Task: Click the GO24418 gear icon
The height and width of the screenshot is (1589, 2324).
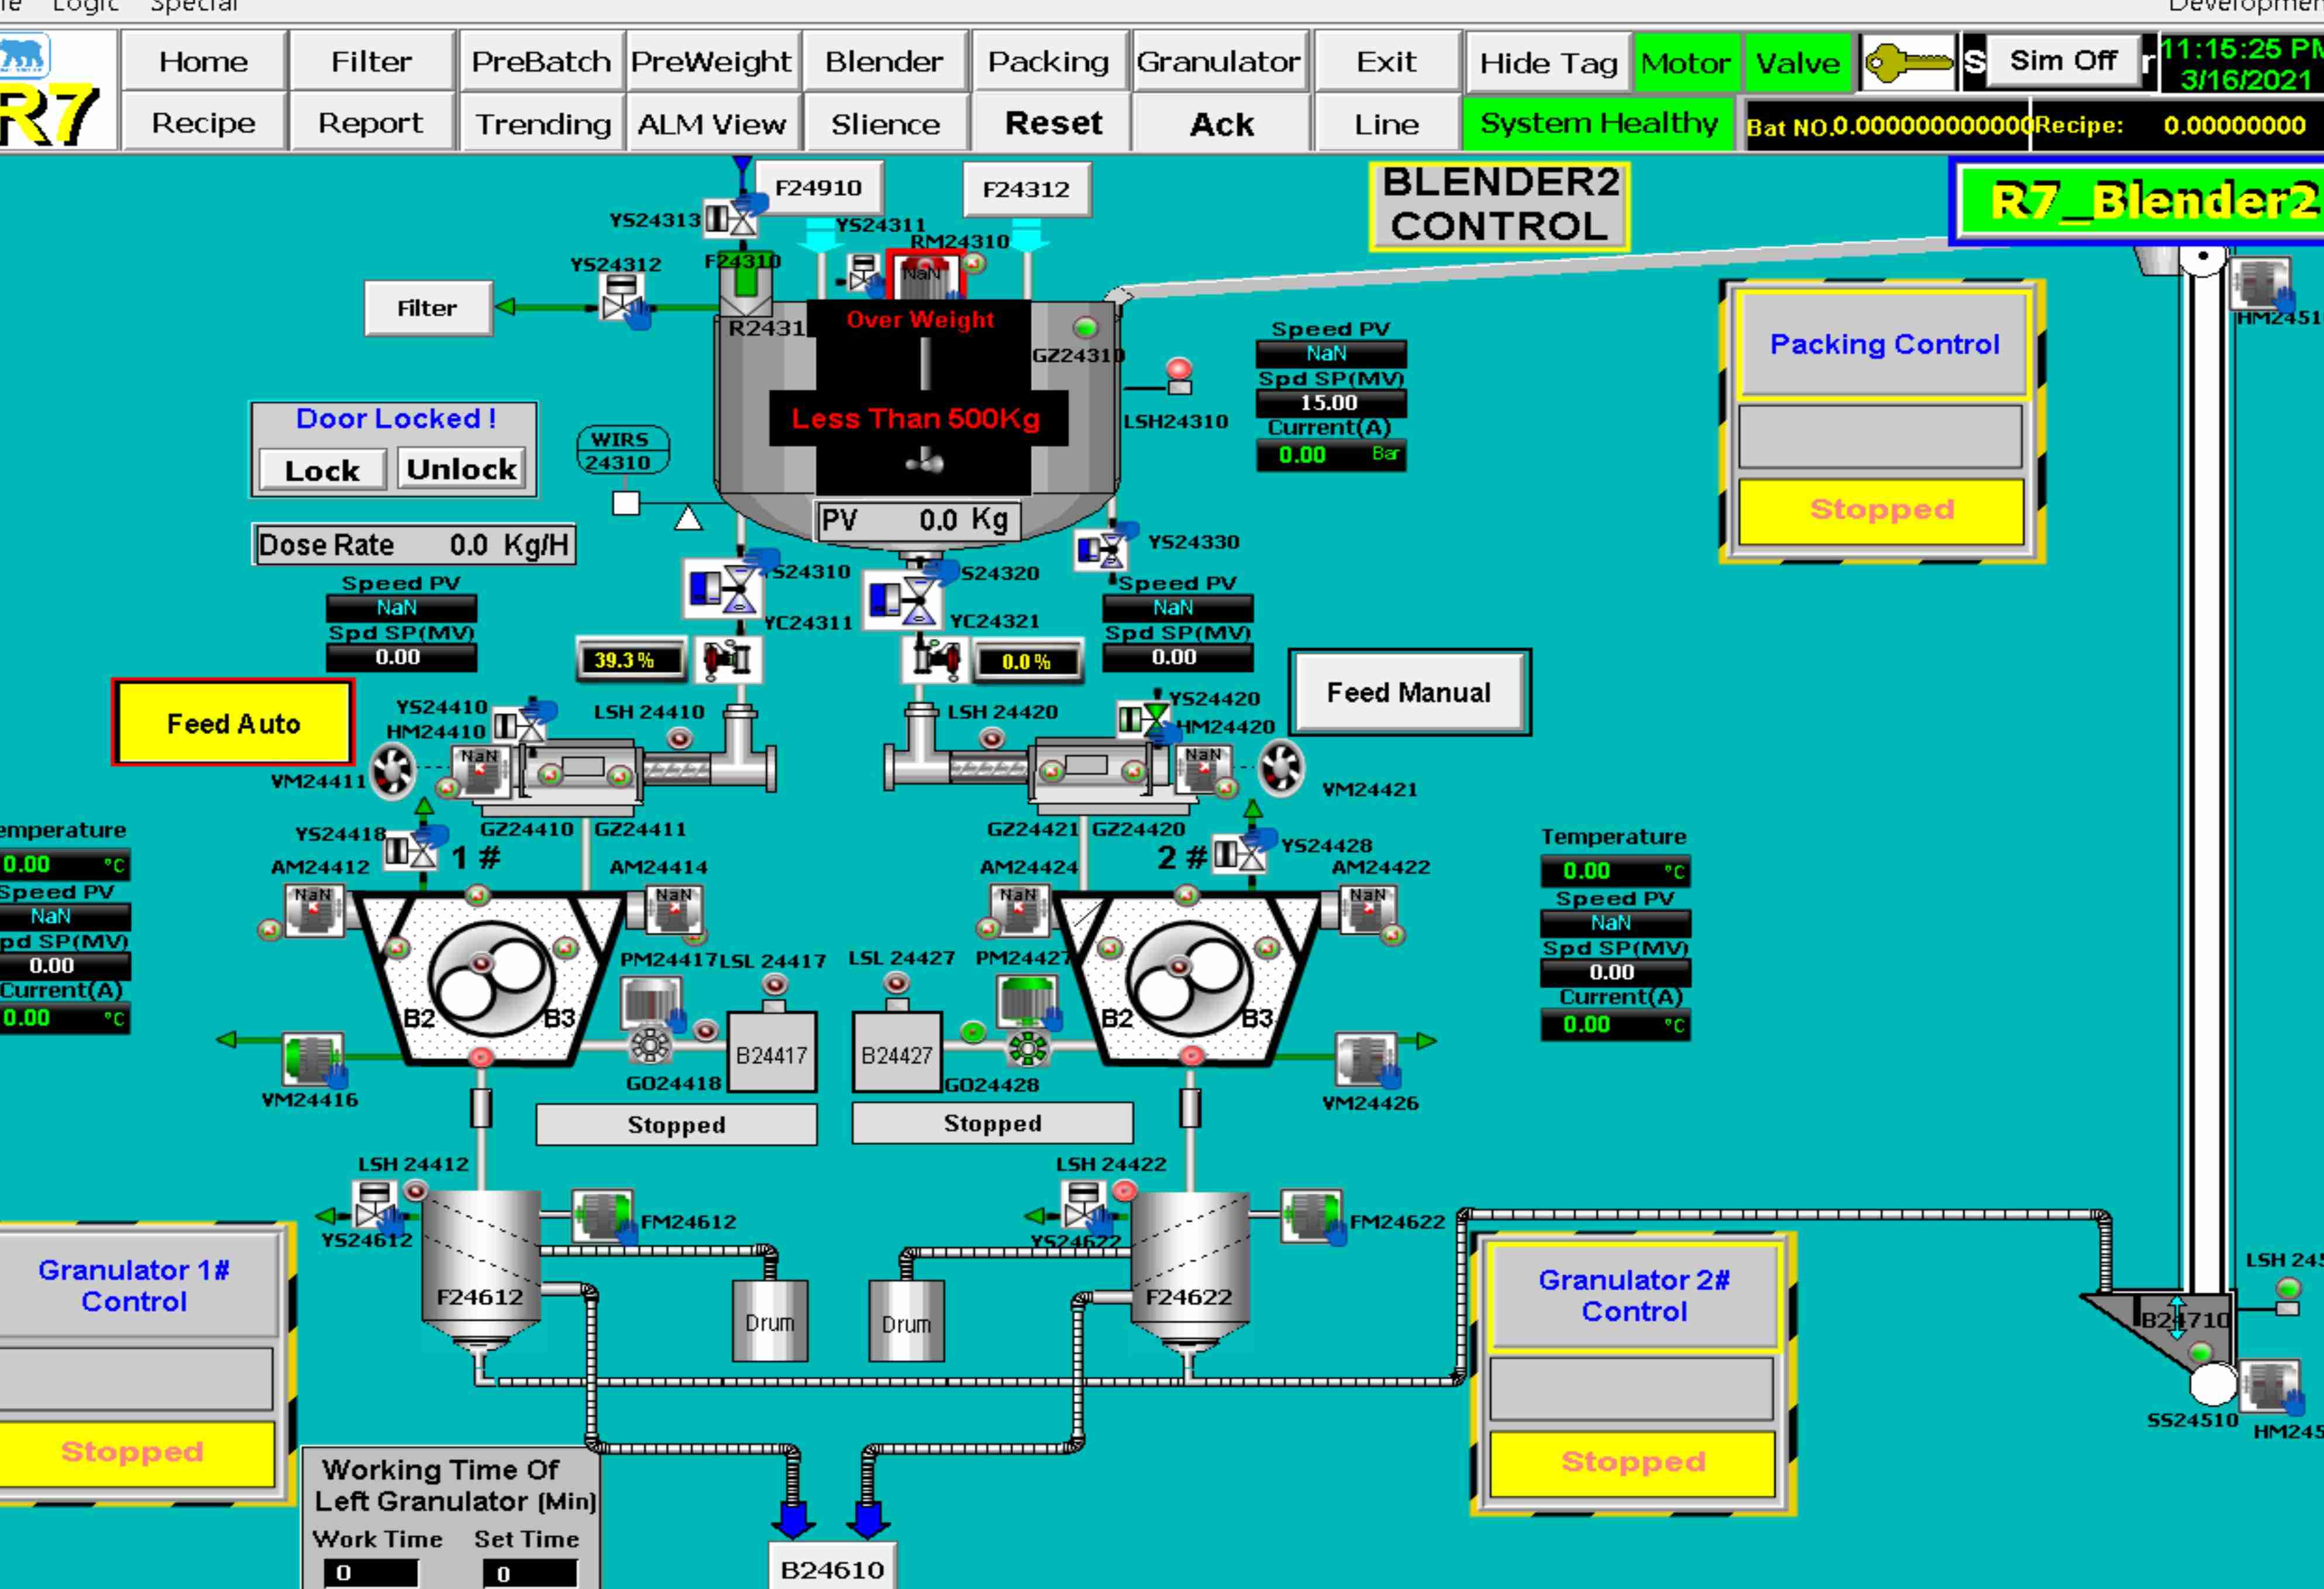Action: point(650,1047)
